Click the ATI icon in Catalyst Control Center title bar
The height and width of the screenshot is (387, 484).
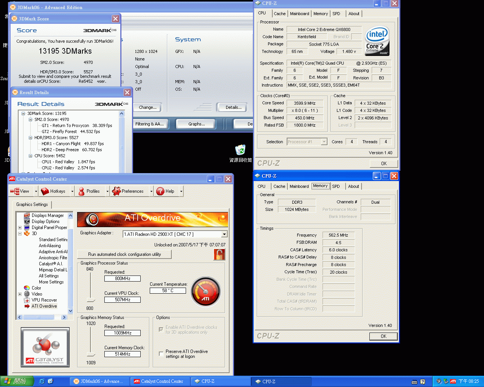tap(12, 179)
